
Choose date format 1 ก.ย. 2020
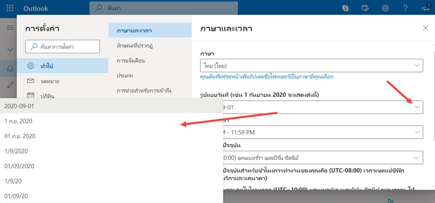111,121
